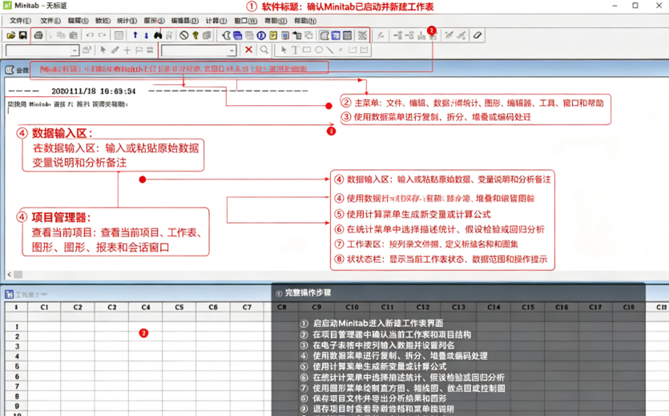Screen dimensions: 669x416
Task: Click the Paste clipboard icon
Action: (x=73, y=35)
